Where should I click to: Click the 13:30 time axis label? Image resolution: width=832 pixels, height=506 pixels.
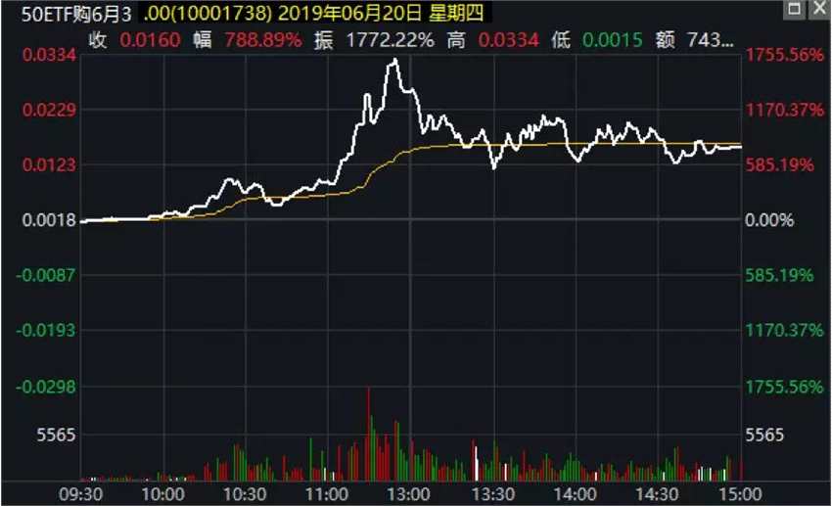pyautogui.click(x=493, y=494)
